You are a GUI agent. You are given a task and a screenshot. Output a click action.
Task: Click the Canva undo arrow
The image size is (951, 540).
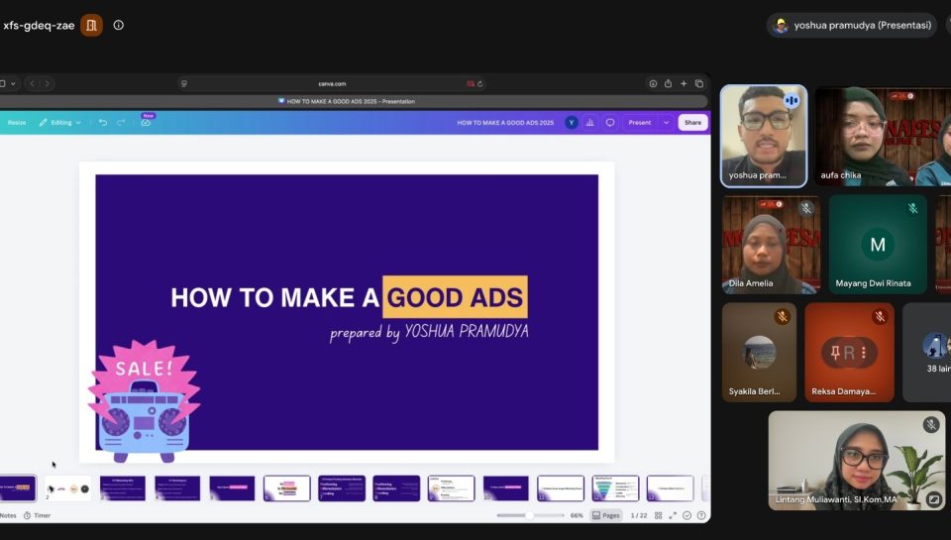103,123
